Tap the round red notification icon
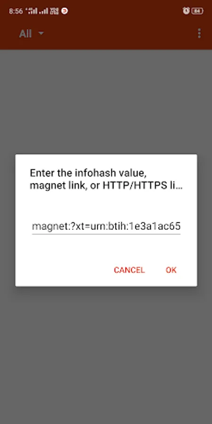 65,11
